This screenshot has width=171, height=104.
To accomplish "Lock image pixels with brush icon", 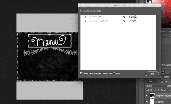I will (x=155, y=90).
